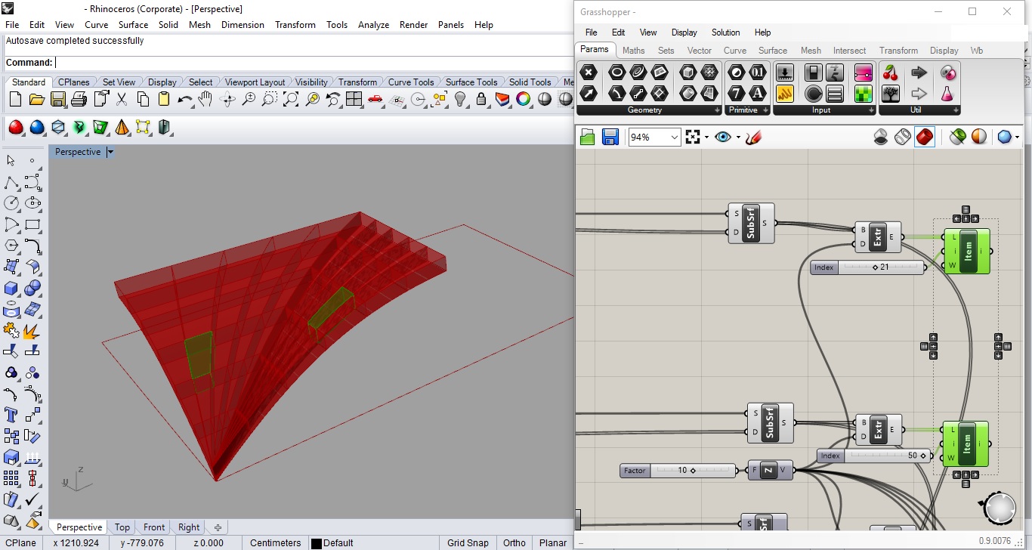Viewport: 1032px width, 550px height.
Task: Open the Perspective viewport title dropdown arrow
Action: [x=110, y=152]
